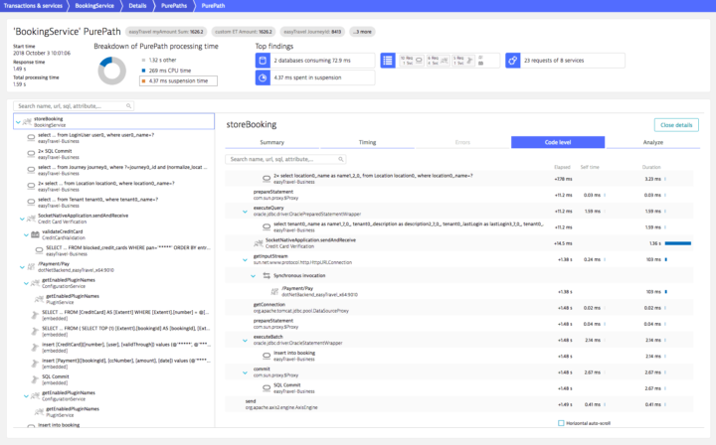716x445 pixels.
Task: Click service icon of /Payment/Pay in details
Action: (x=274, y=291)
